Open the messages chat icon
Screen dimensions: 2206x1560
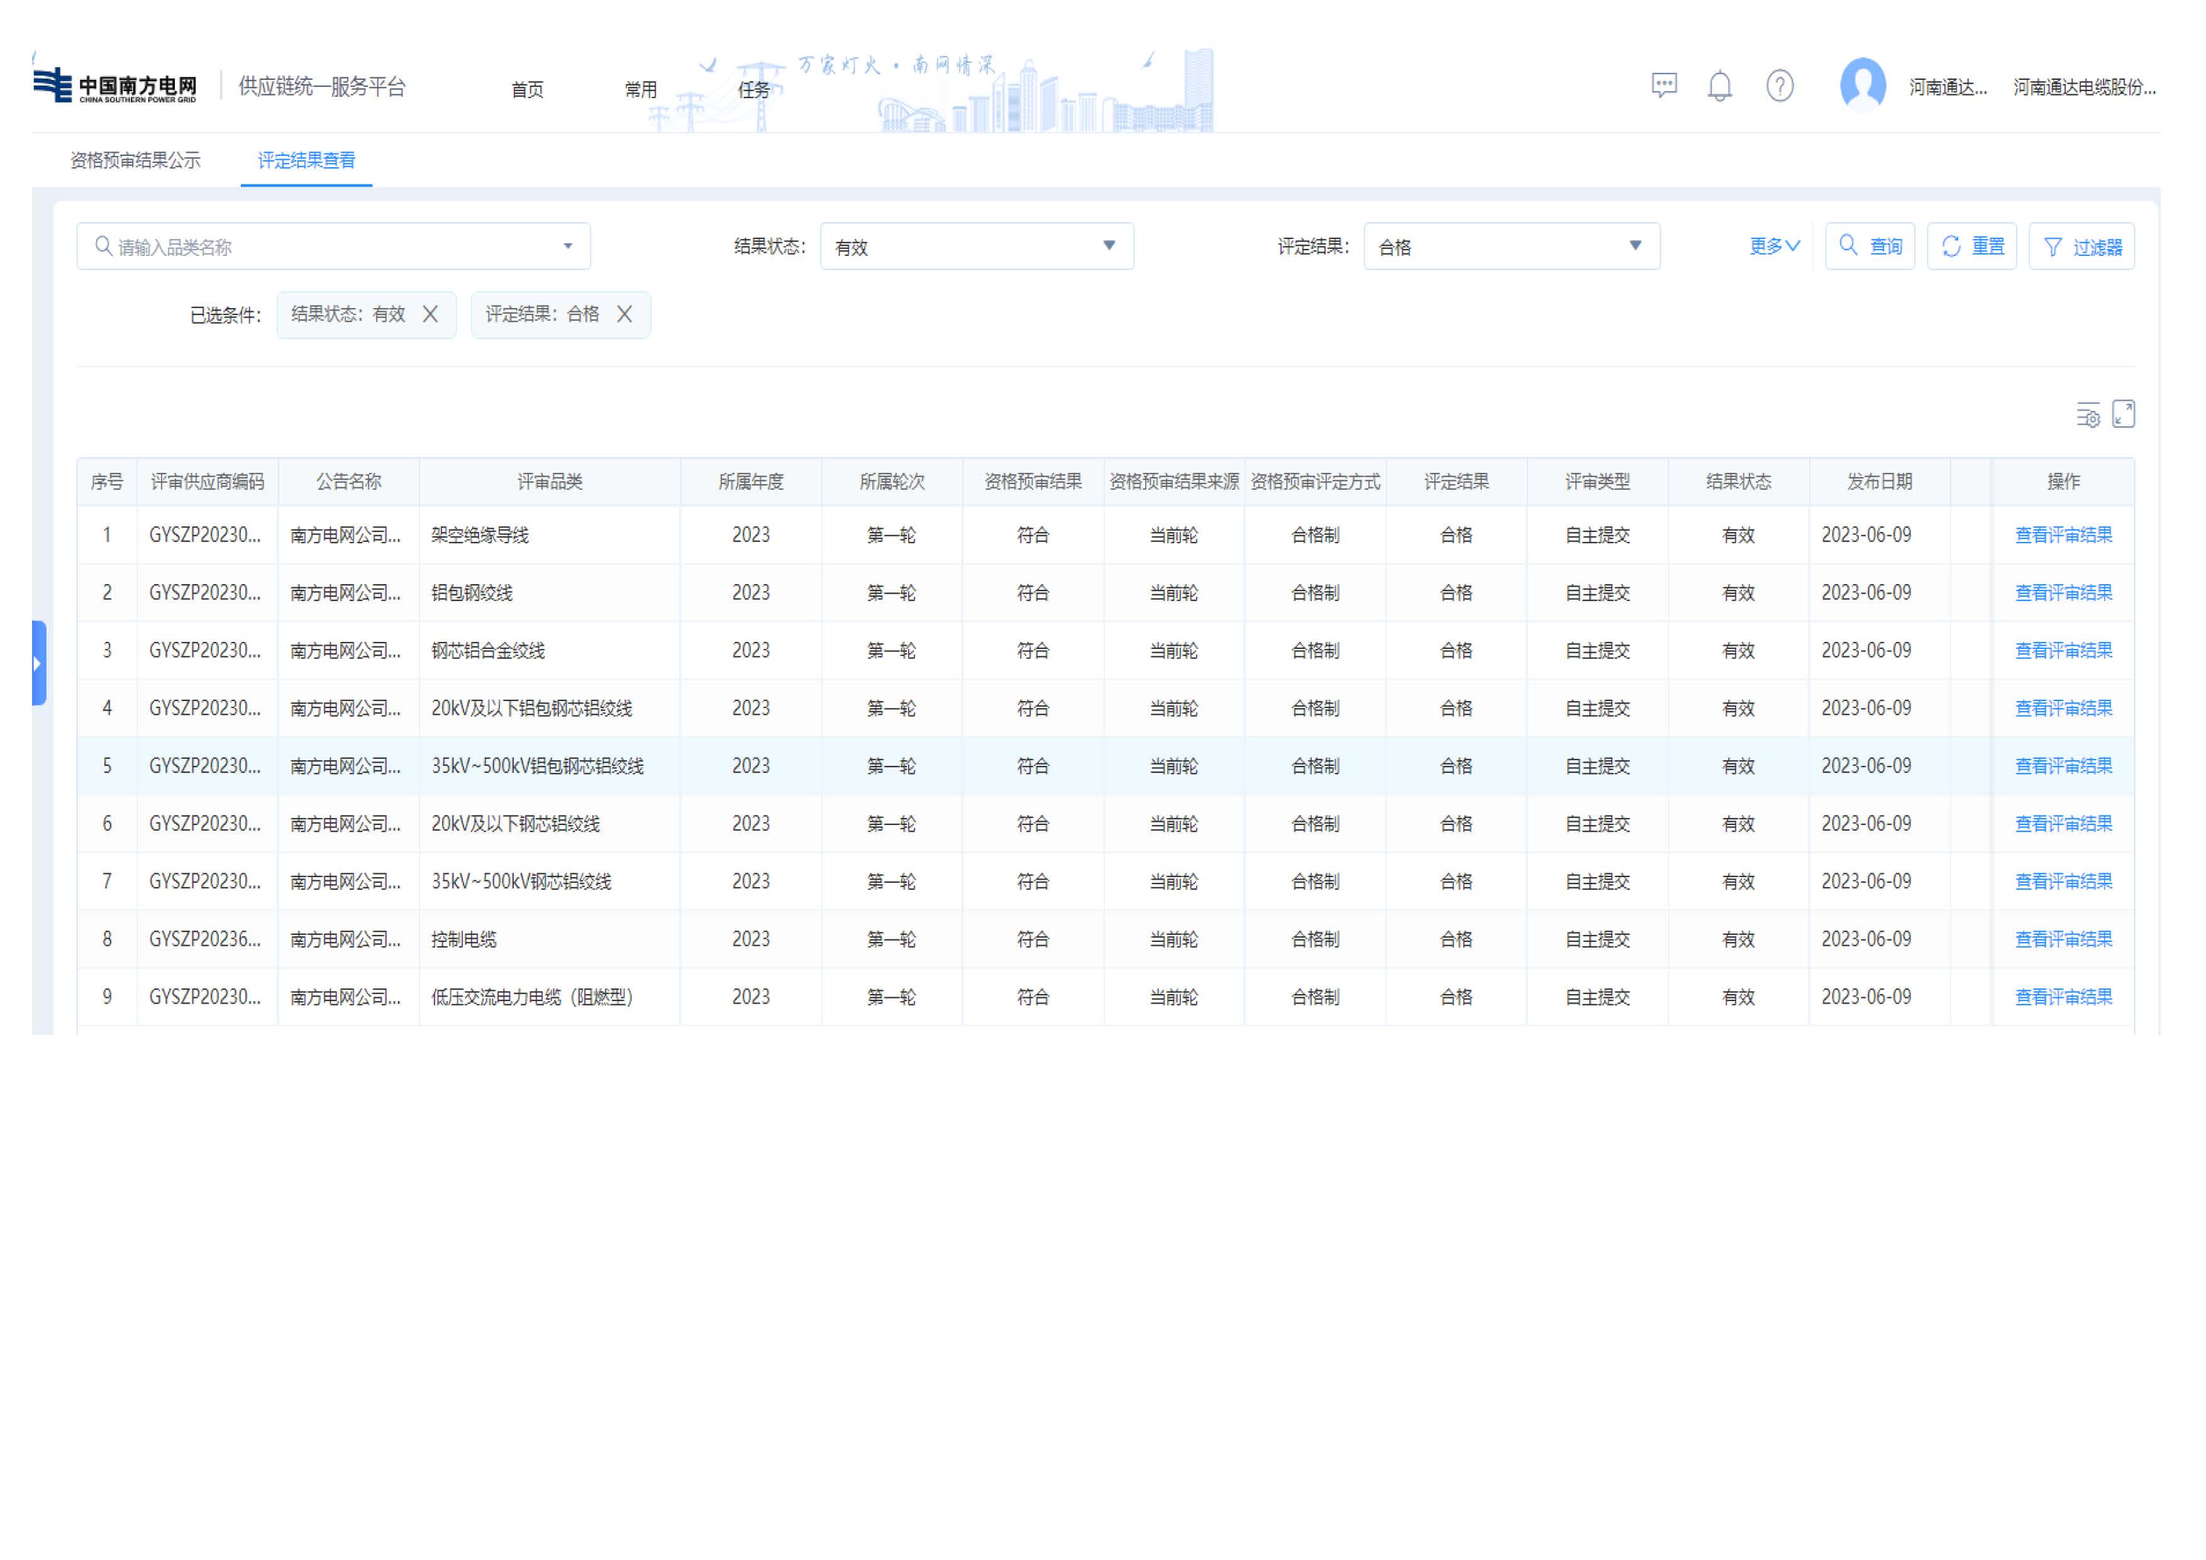(1663, 86)
